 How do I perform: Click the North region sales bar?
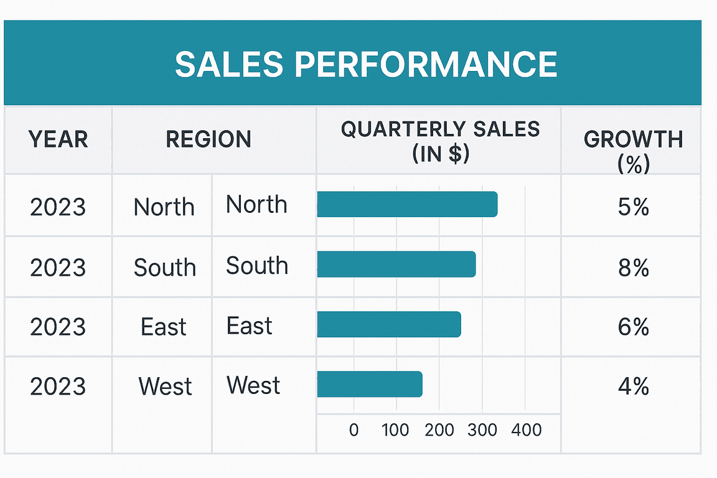[408, 204]
